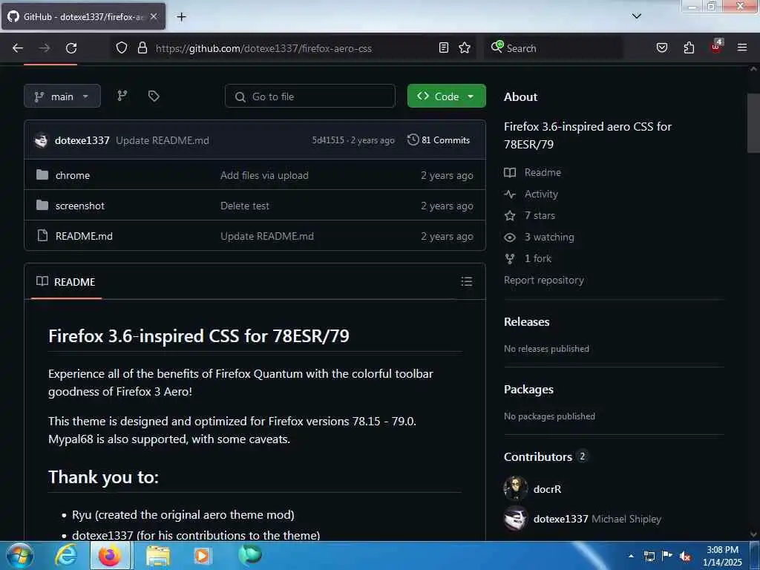Viewport: 760px width, 570px height.
Task: Open the chrome folder
Action: [73, 175]
